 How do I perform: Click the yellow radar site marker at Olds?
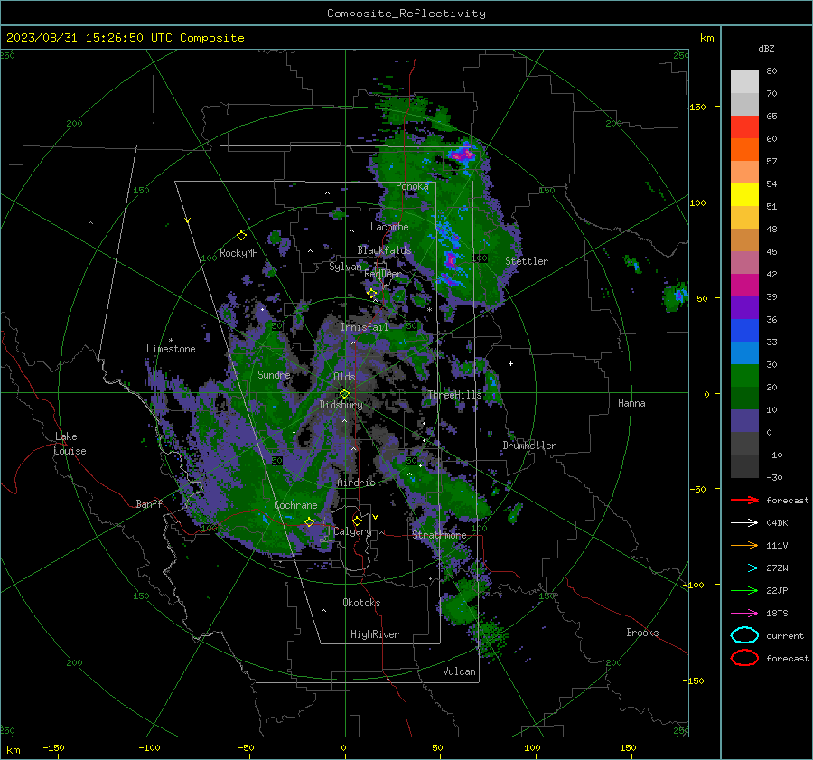click(345, 394)
